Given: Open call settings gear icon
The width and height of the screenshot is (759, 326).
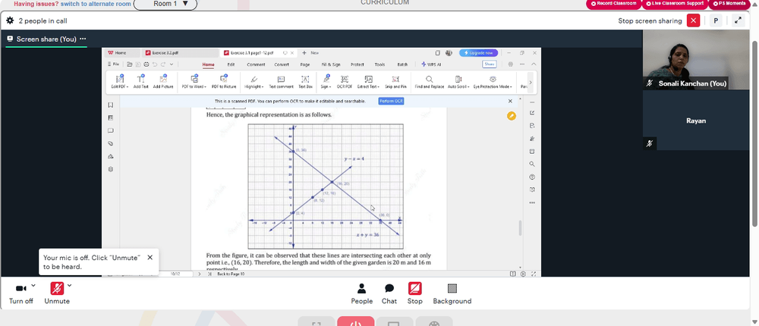Looking at the screenshot, I should (10, 20).
